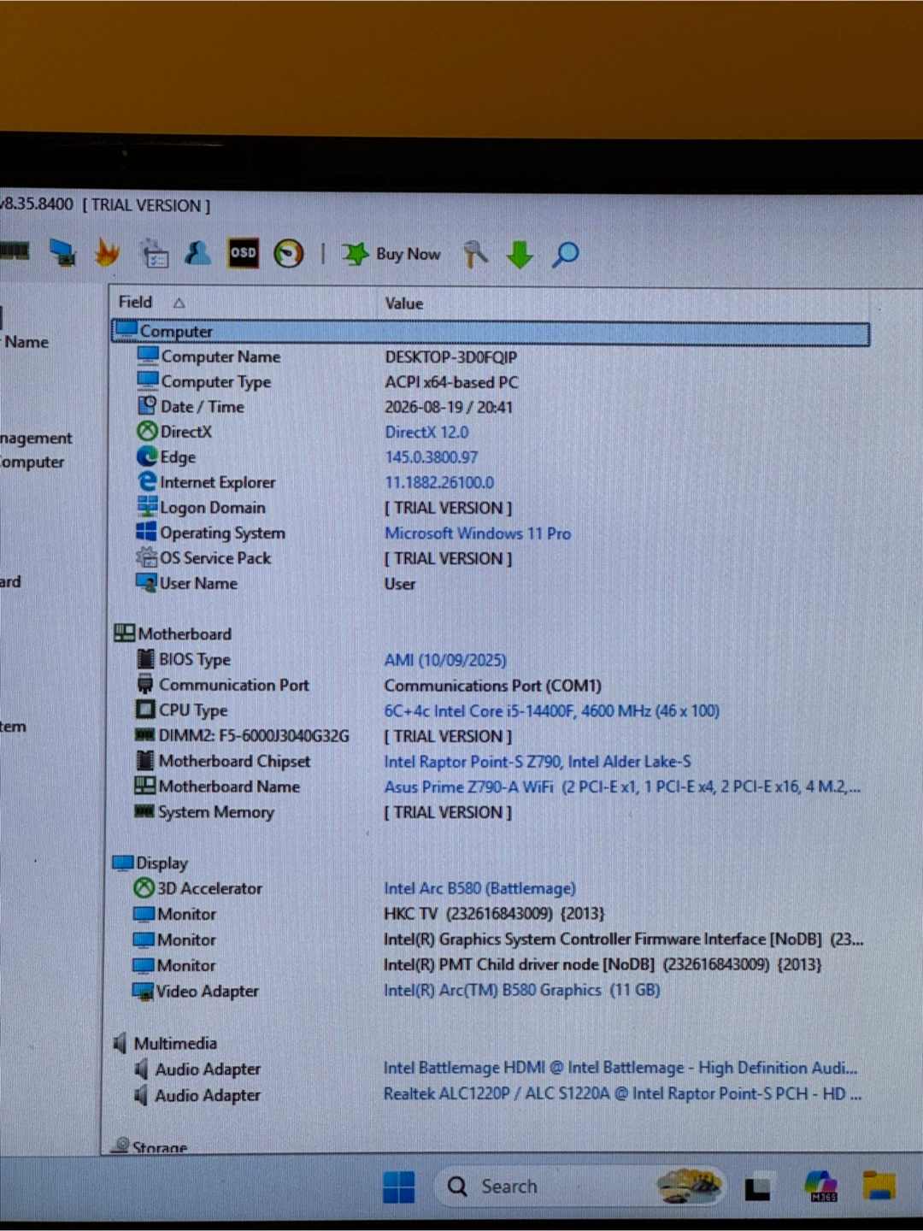Open the Realtek ALC1220P audio link
923x1231 pixels.
[622, 1093]
